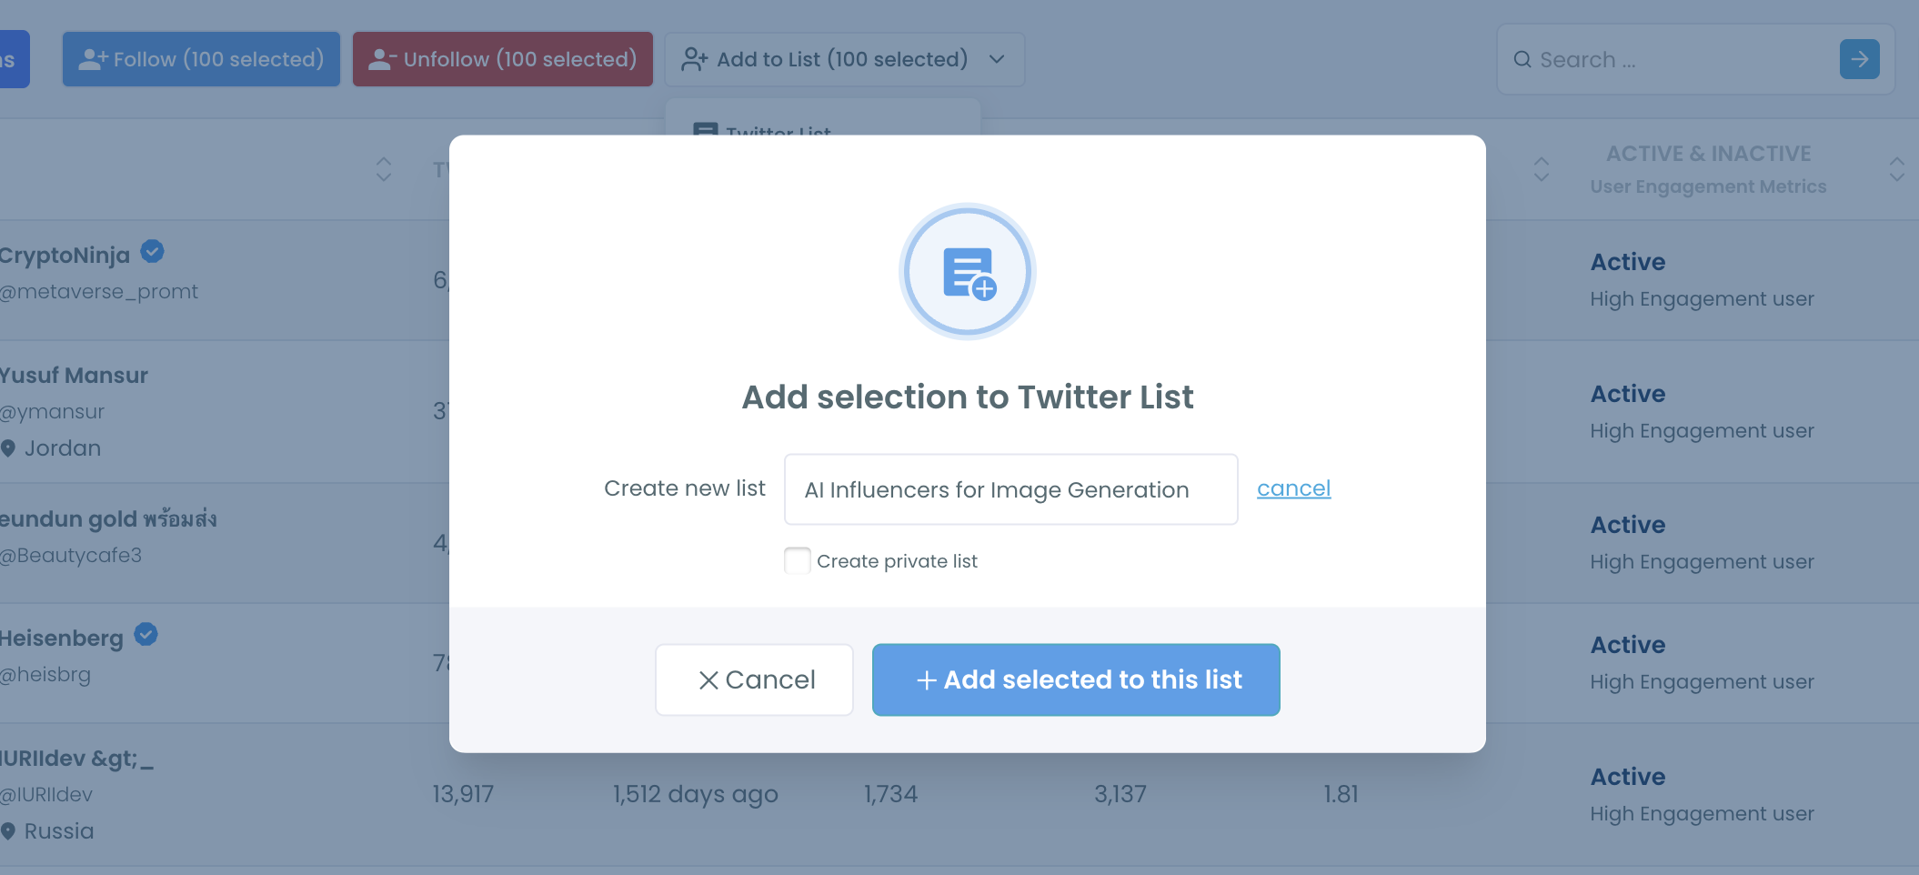Click the location pin next to Jordan
Image resolution: width=1919 pixels, height=875 pixels.
tap(9, 448)
